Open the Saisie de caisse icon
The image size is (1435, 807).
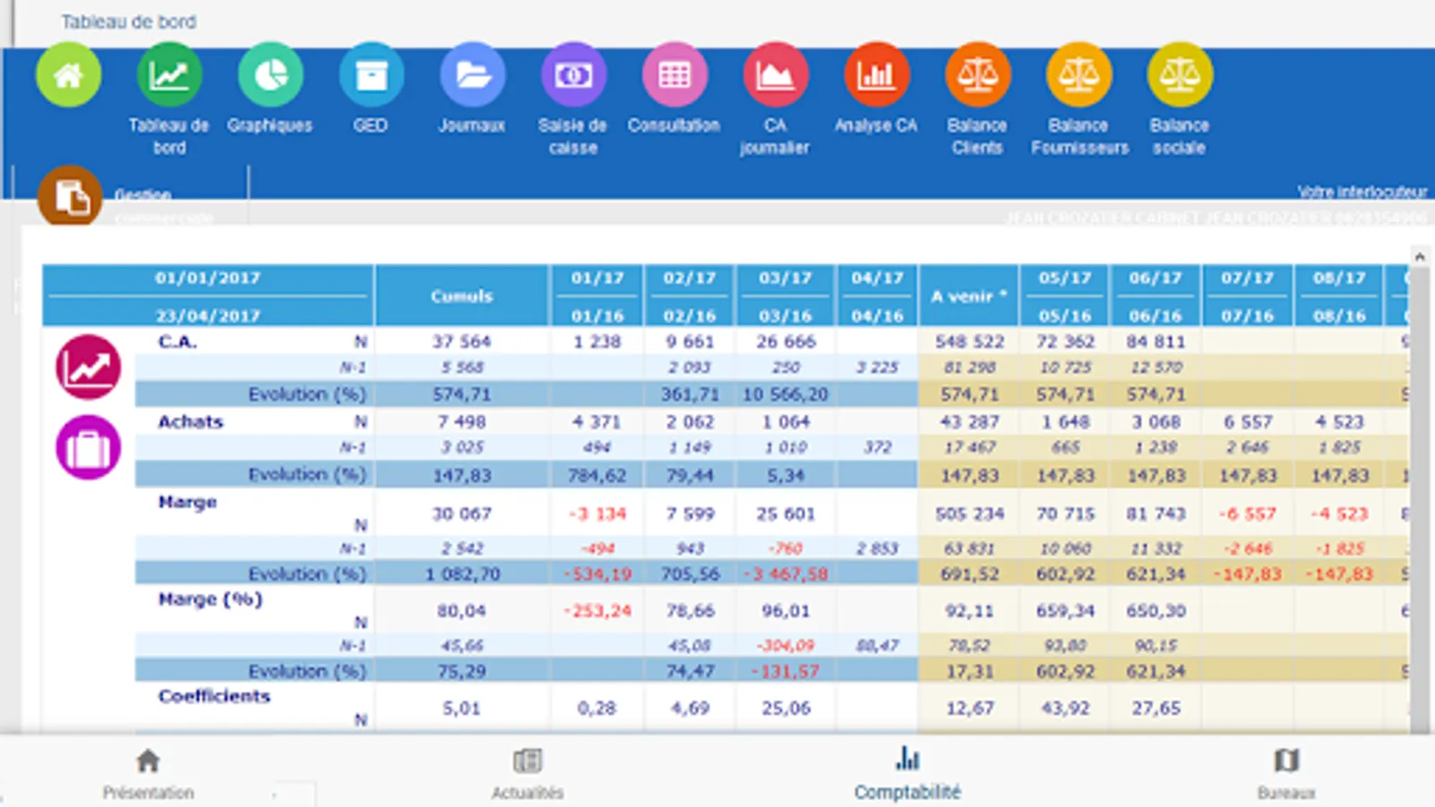(574, 75)
